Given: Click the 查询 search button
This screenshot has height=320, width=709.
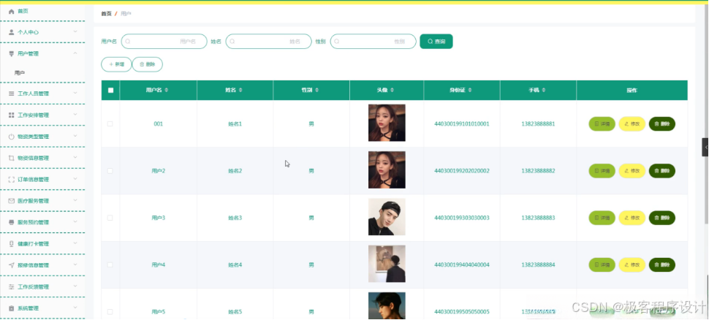Looking at the screenshot, I should pos(436,42).
